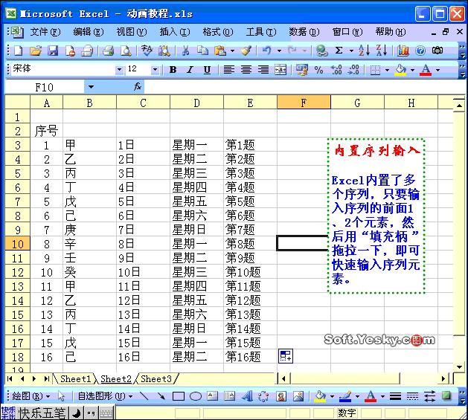
Task: Open Font Color dropdown arrow in formatting toolbar
Action: (x=437, y=70)
